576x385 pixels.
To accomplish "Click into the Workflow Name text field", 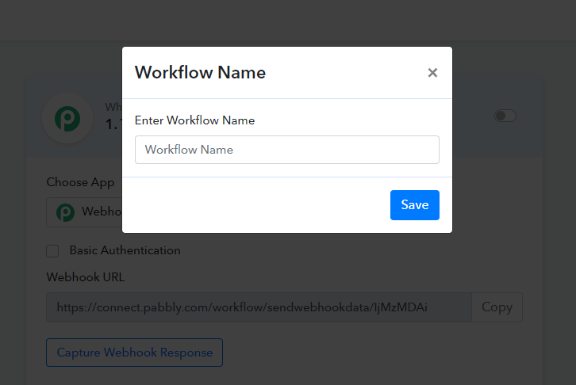I will pyautogui.click(x=286, y=150).
